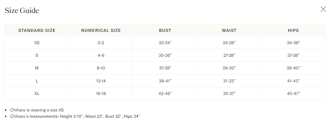Select the 42-45" bust measurement
The width and height of the screenshot is (331, 130).
(165, 94)
